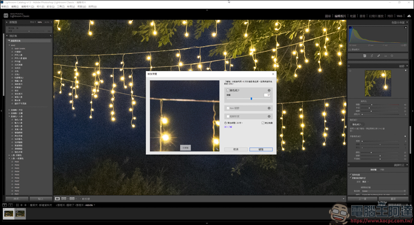Click the info icon for 超解析度
This screenshot has height=225, width=414.
tap(269, 116)
